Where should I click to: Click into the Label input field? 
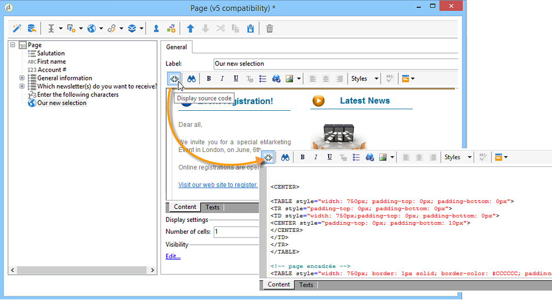click(x=335, y=64)
